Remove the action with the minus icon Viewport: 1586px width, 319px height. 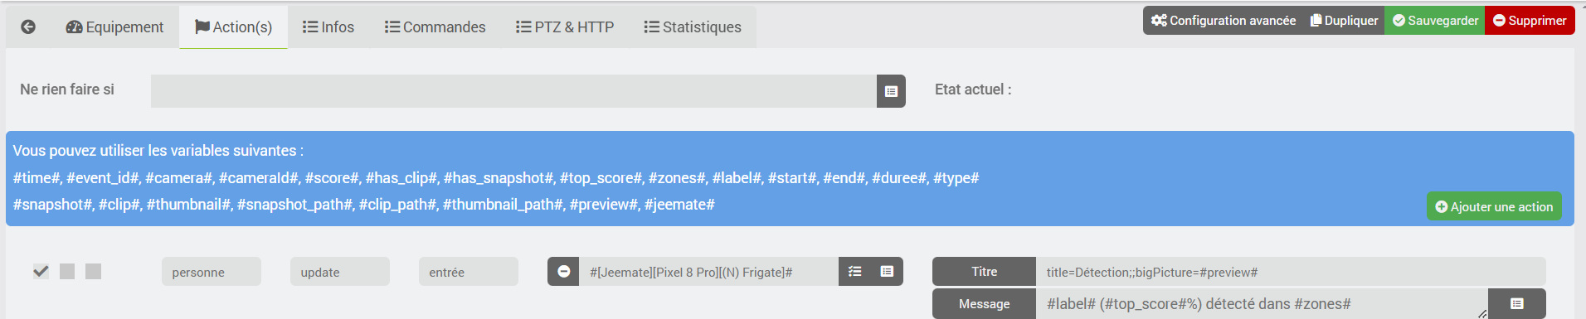[x=563, y=272]
